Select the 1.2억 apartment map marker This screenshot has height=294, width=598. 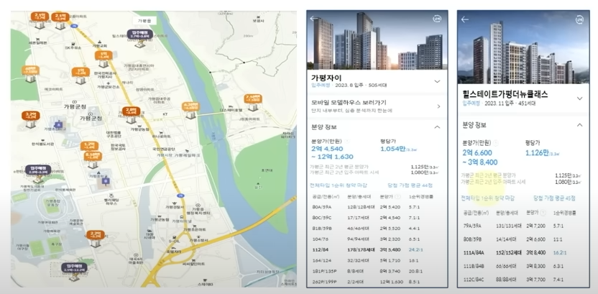89,147
